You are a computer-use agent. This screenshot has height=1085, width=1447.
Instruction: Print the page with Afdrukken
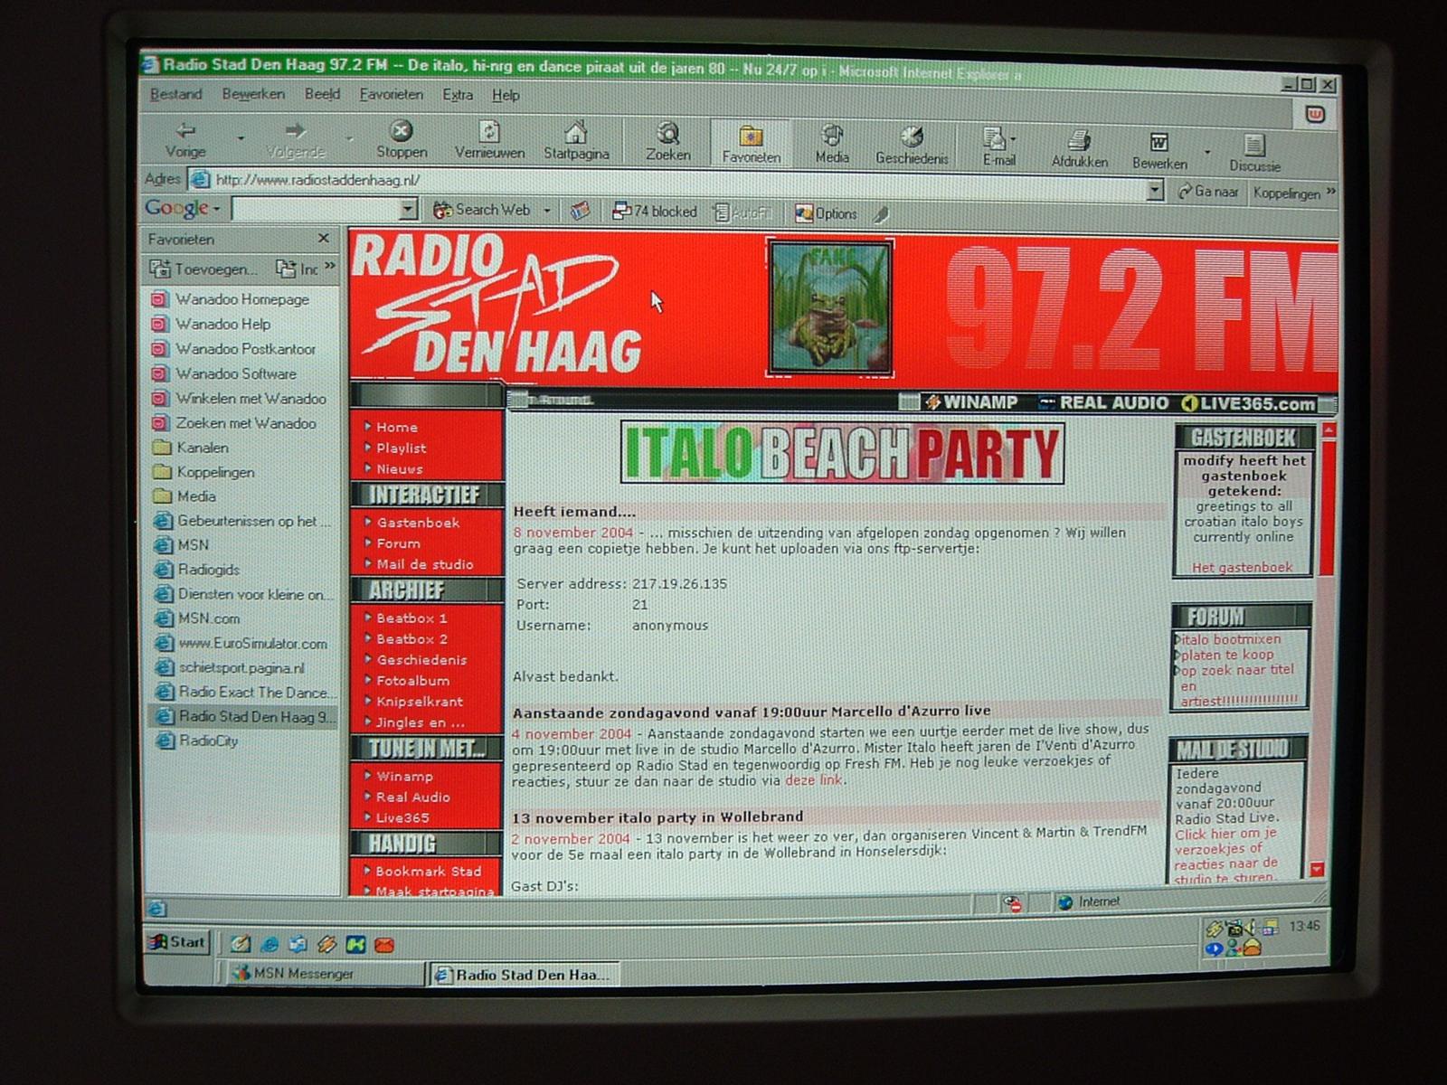pyautogui.click(x=1079, y=147)
